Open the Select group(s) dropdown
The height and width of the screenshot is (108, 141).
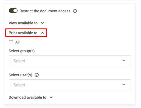(x=70, y=61)
